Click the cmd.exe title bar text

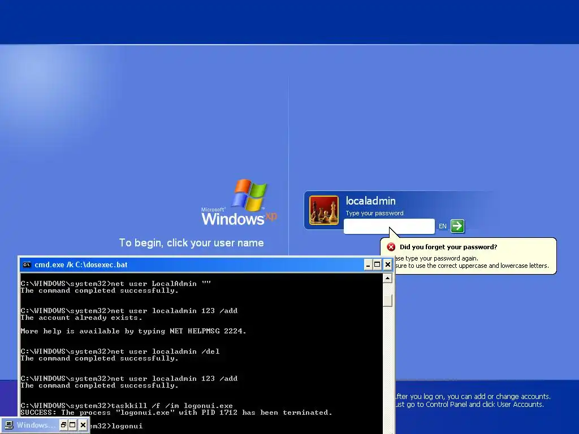click(x=81, y=264)
